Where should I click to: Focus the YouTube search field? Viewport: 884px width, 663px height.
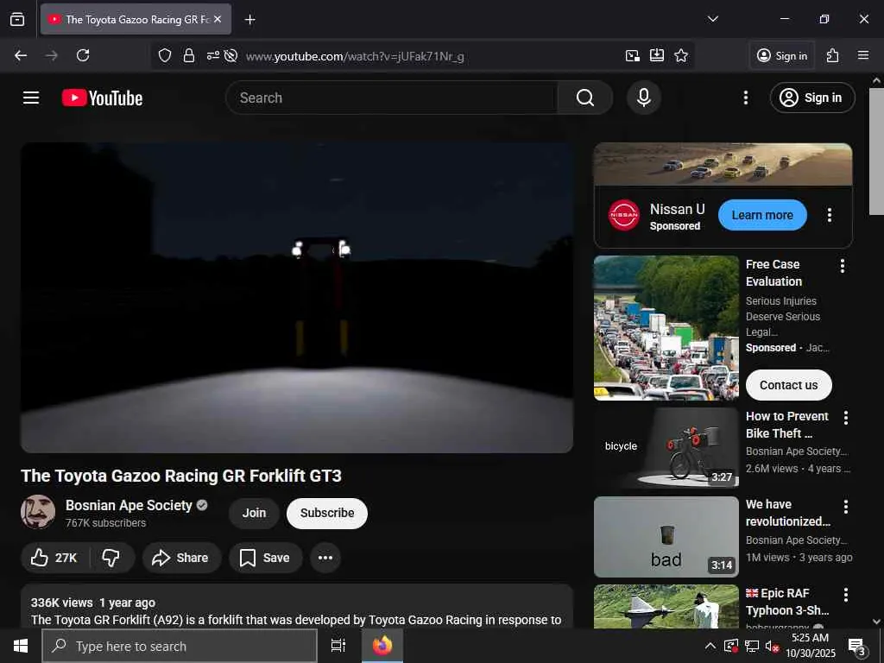point(392,98)
